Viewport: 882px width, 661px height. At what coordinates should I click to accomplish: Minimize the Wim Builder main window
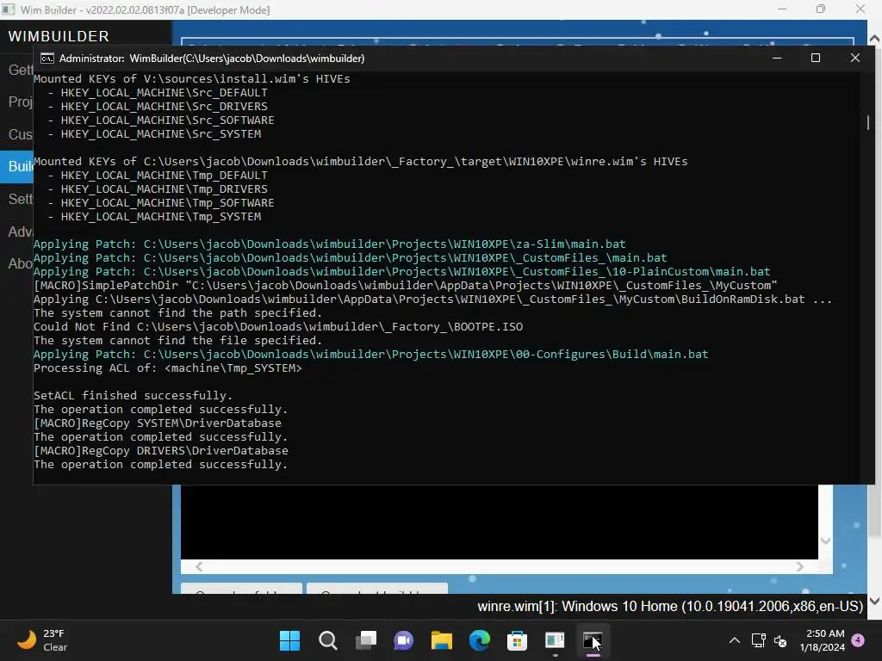(782, 9)
